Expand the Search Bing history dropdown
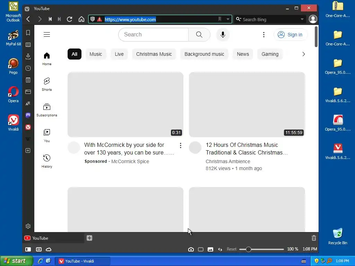 (302, 19)
